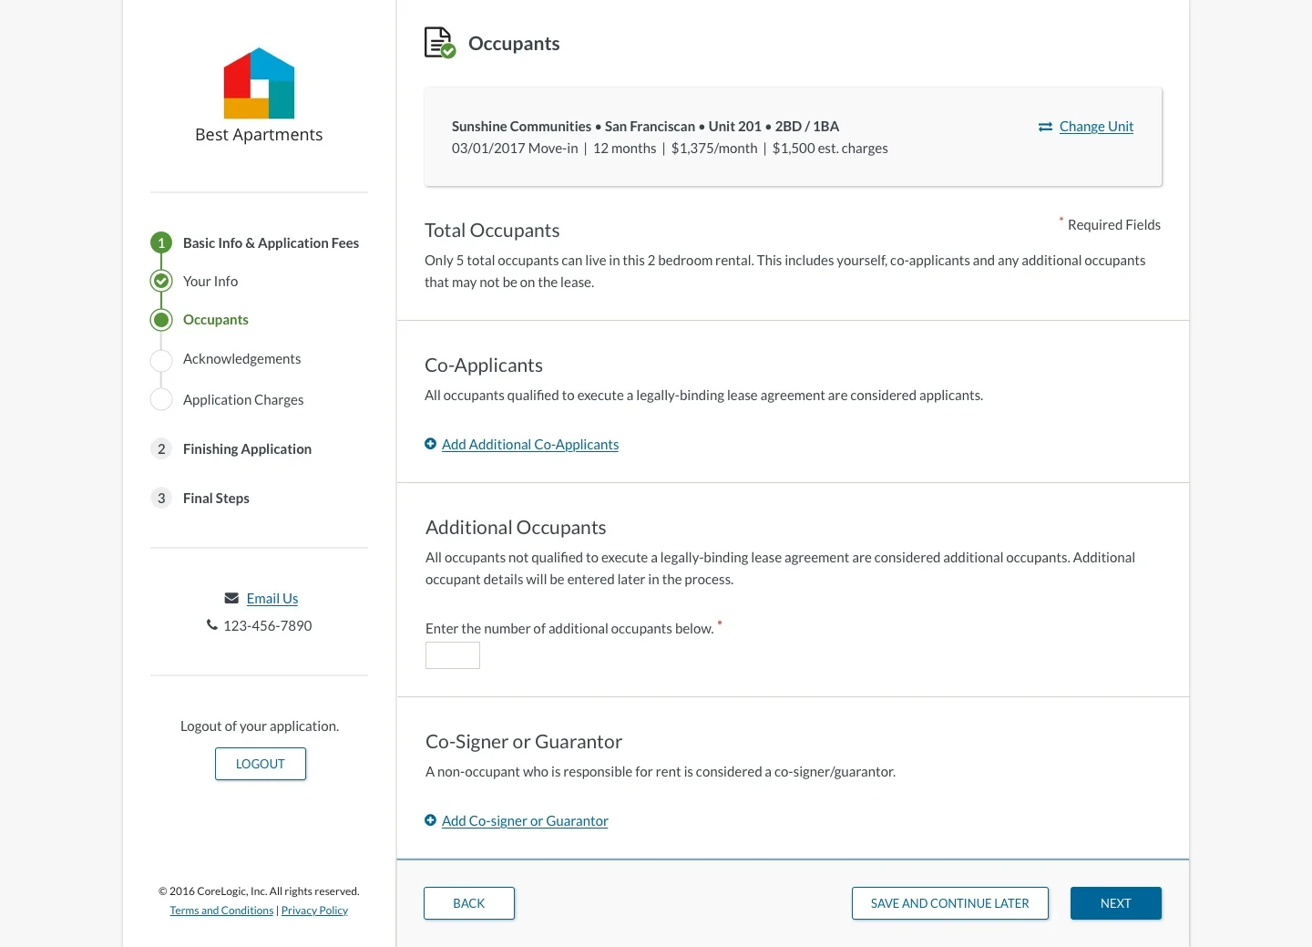Click the step 1 green circle icon

pyautogui.click(x=161, y=242)
